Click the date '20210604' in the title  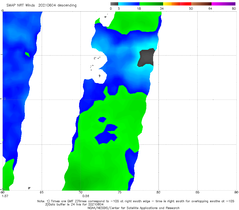point(47,5)
